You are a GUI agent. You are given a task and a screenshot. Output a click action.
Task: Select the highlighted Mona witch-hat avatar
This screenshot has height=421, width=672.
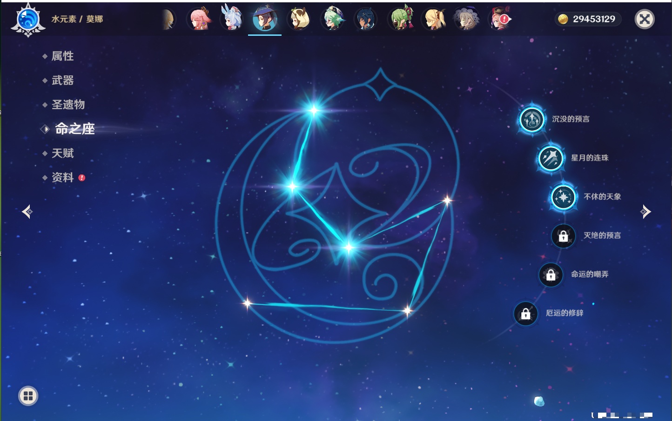click(265, 19)
